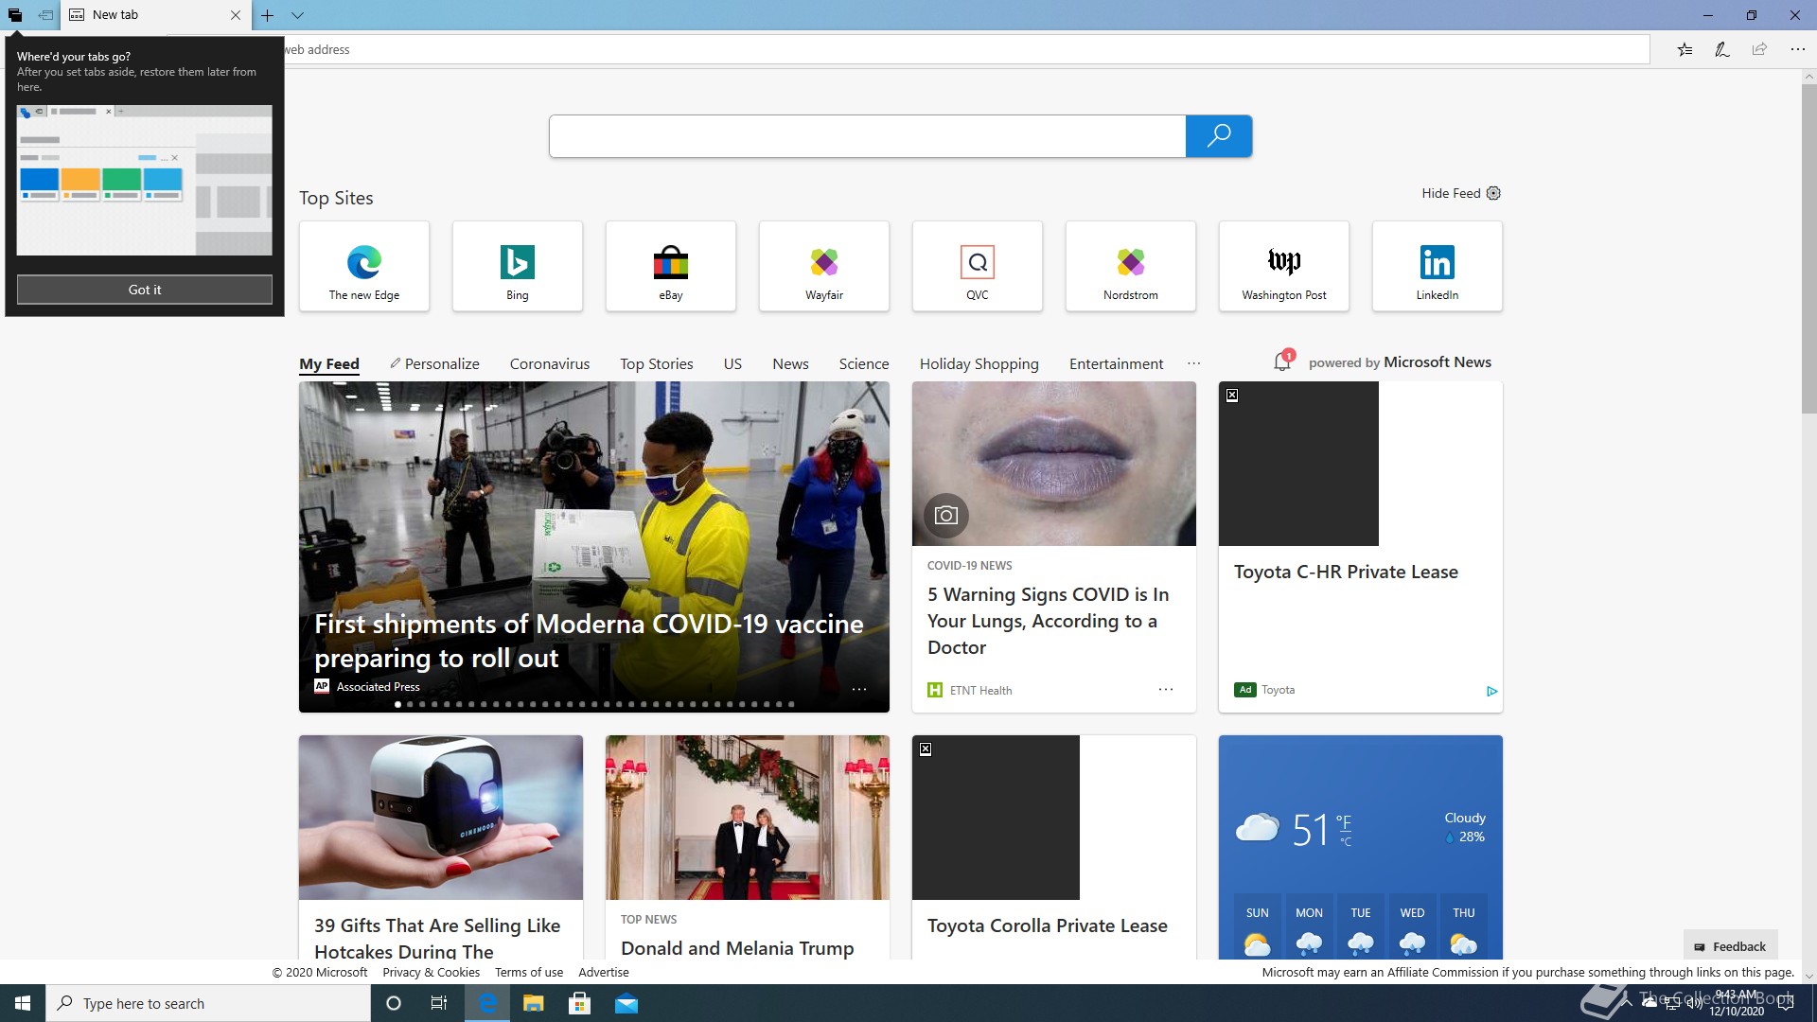Open Task View on taskbar
The image size is (1817, 1022).
439,1003
